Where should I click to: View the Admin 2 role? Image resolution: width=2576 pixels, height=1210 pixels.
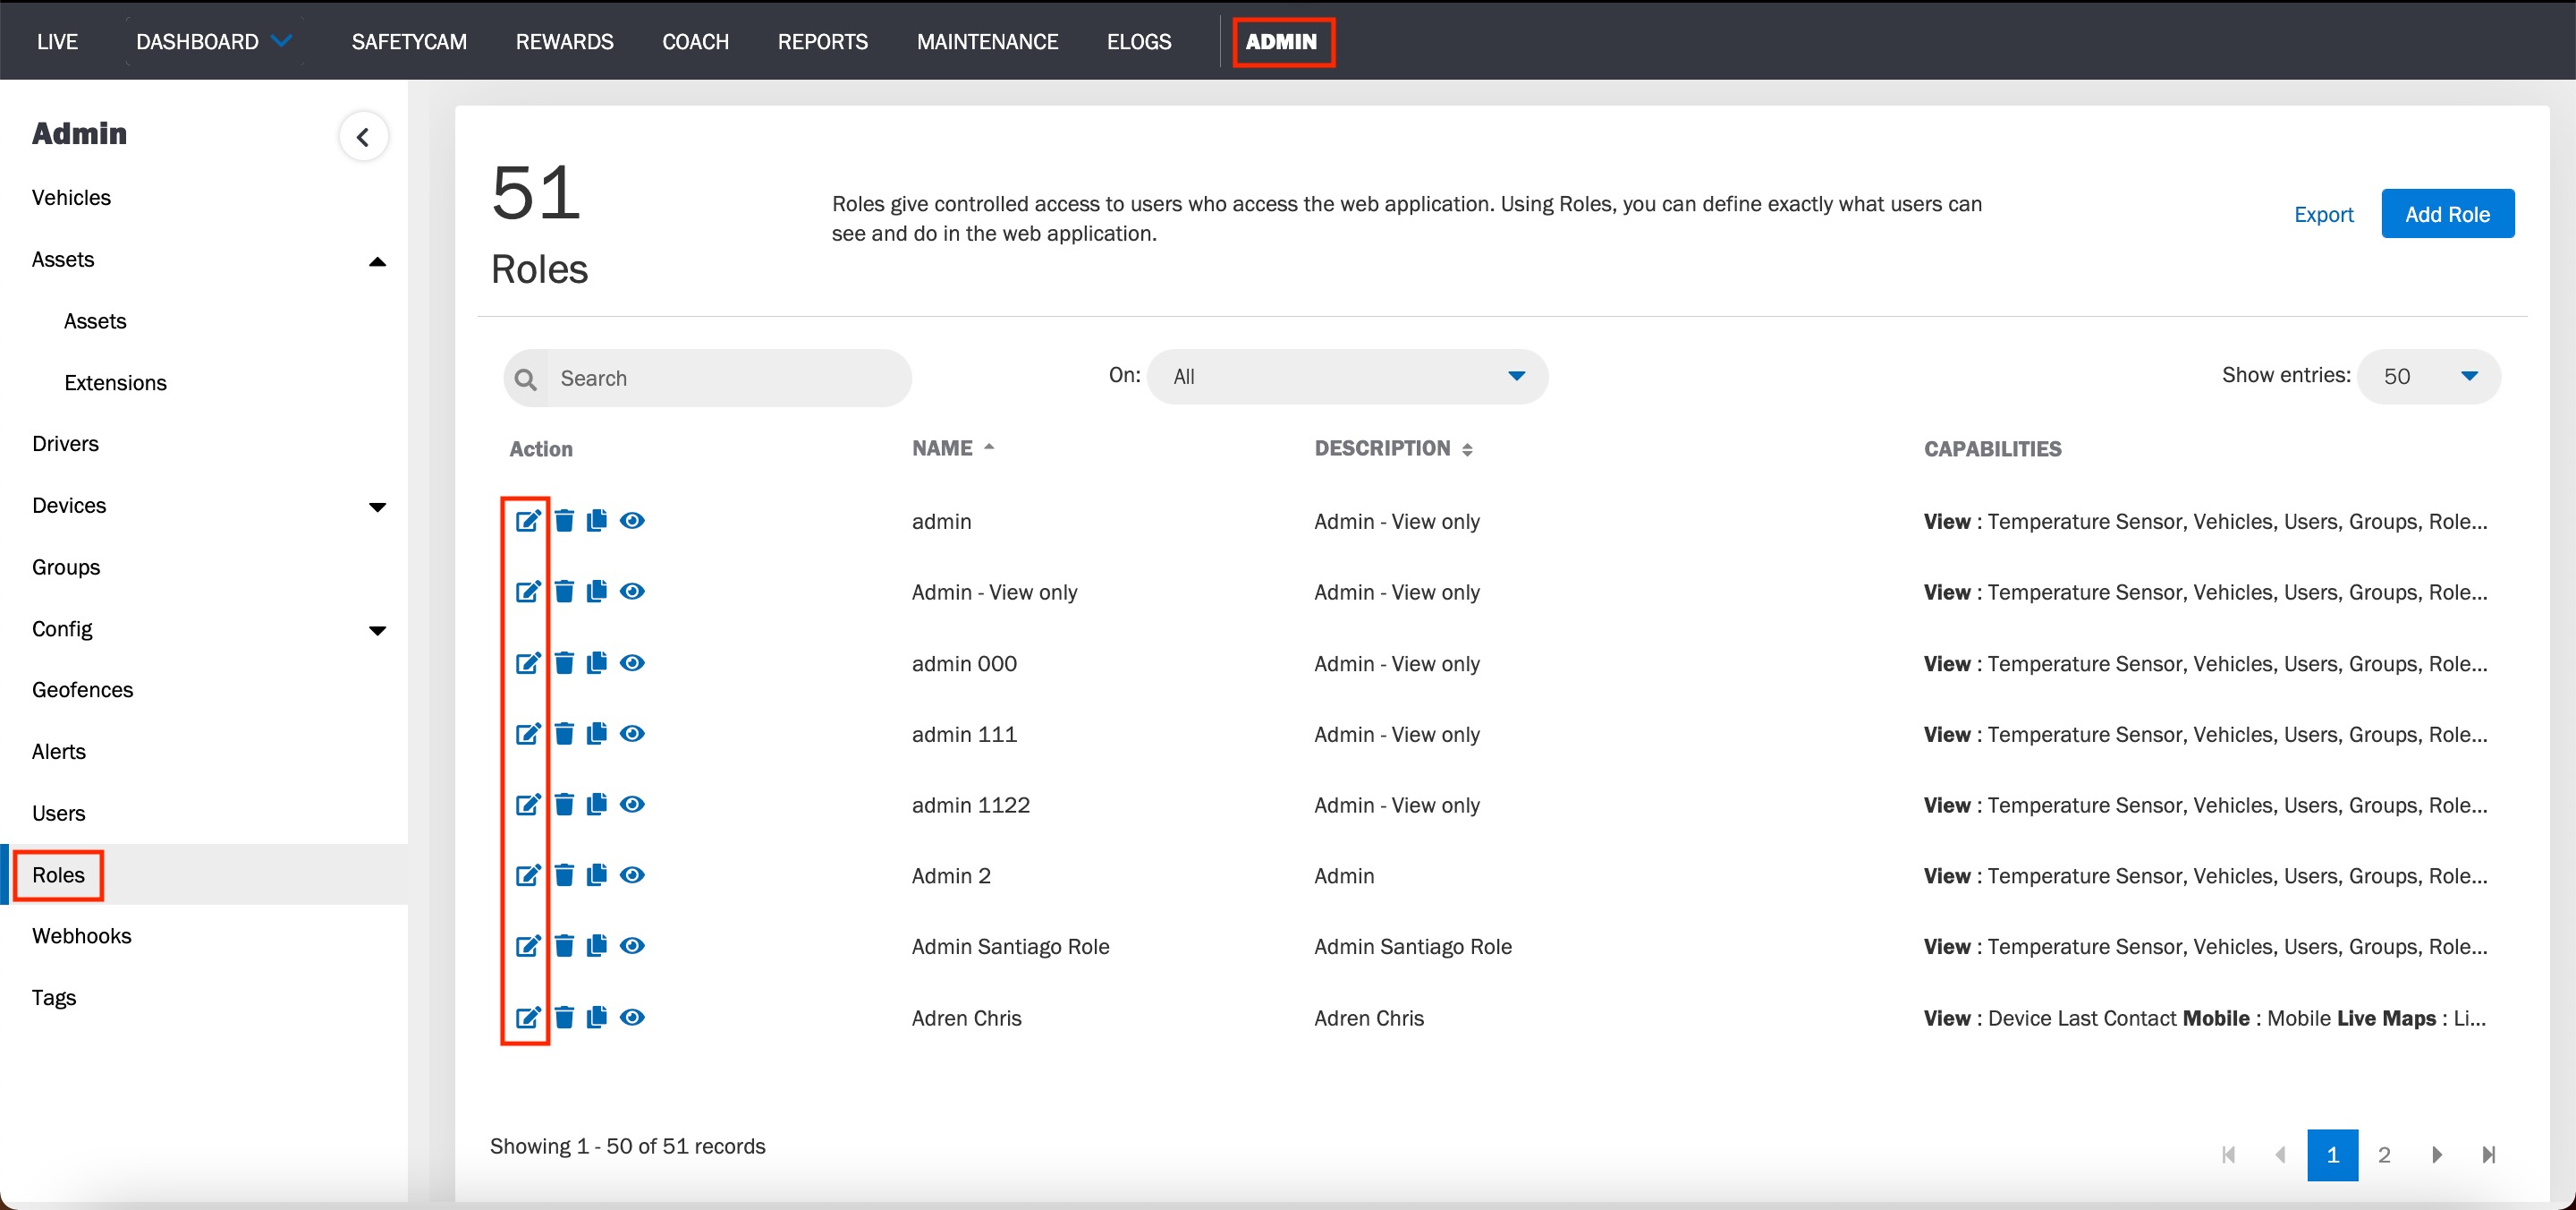[632, 874]
